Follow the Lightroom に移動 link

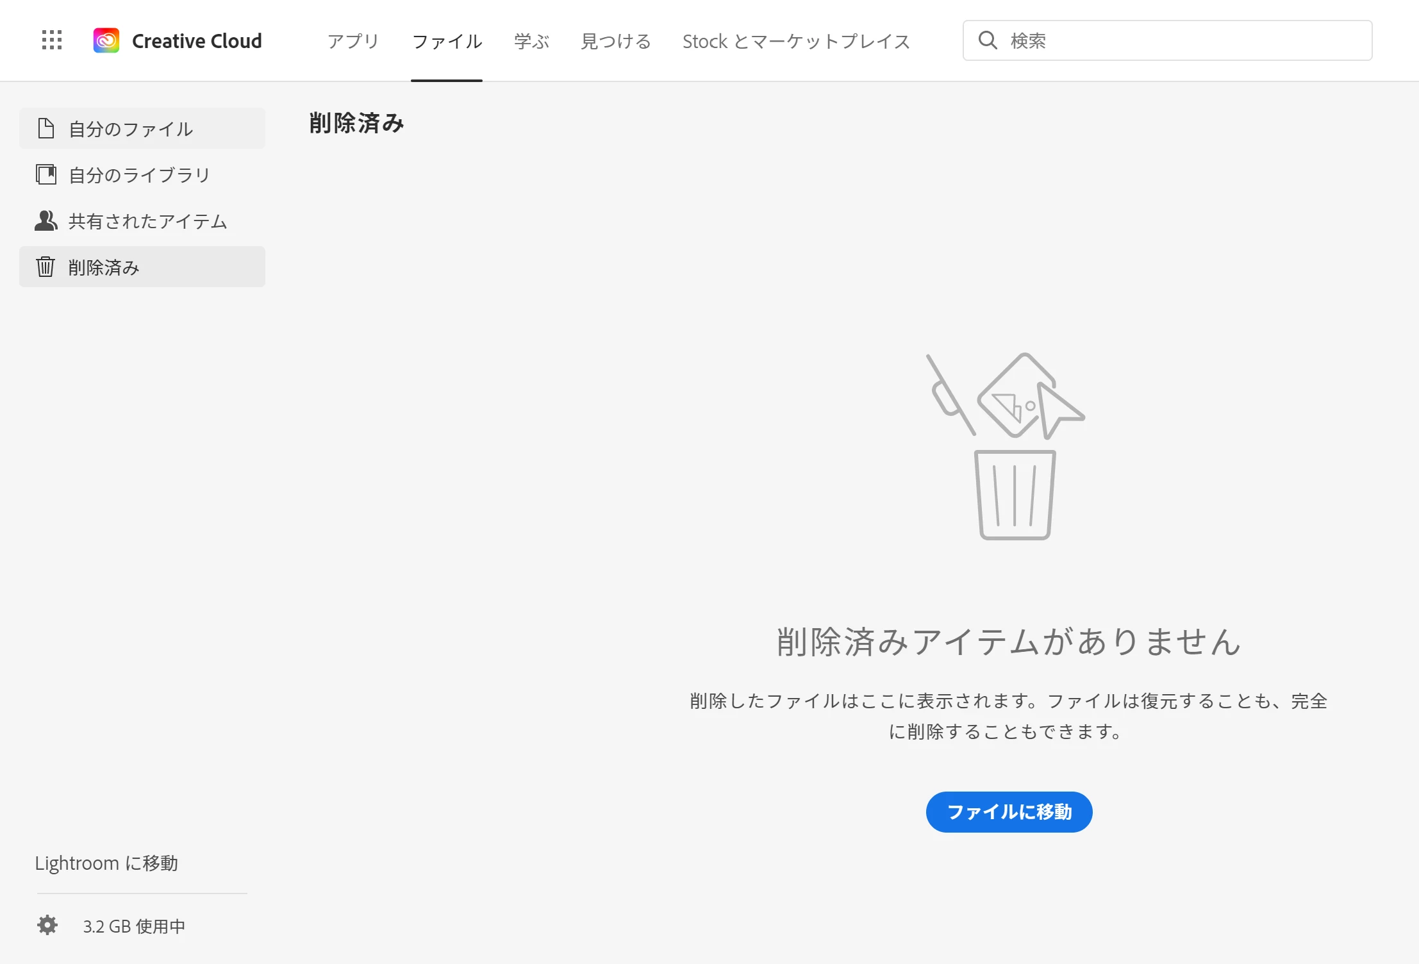(106, 863)
